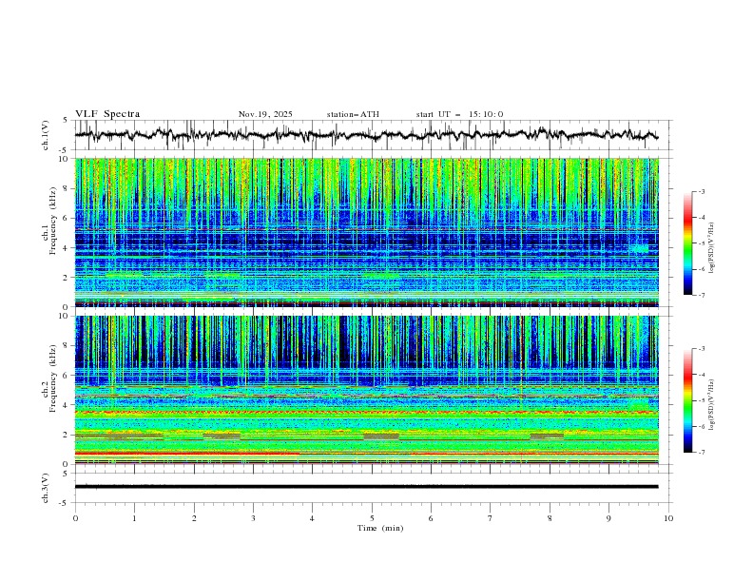Click the "4" tick on ch.1 frequency axis
The width and height of the screenshot is (753, 582).
(67, 248)
